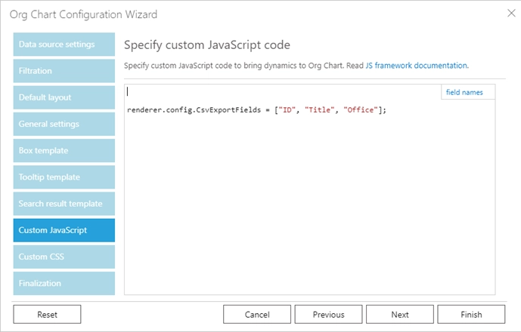Go back with the Previous button
The width and height of the screenshot is (521, 332).
pyautogui.click(x=328, y=314)
